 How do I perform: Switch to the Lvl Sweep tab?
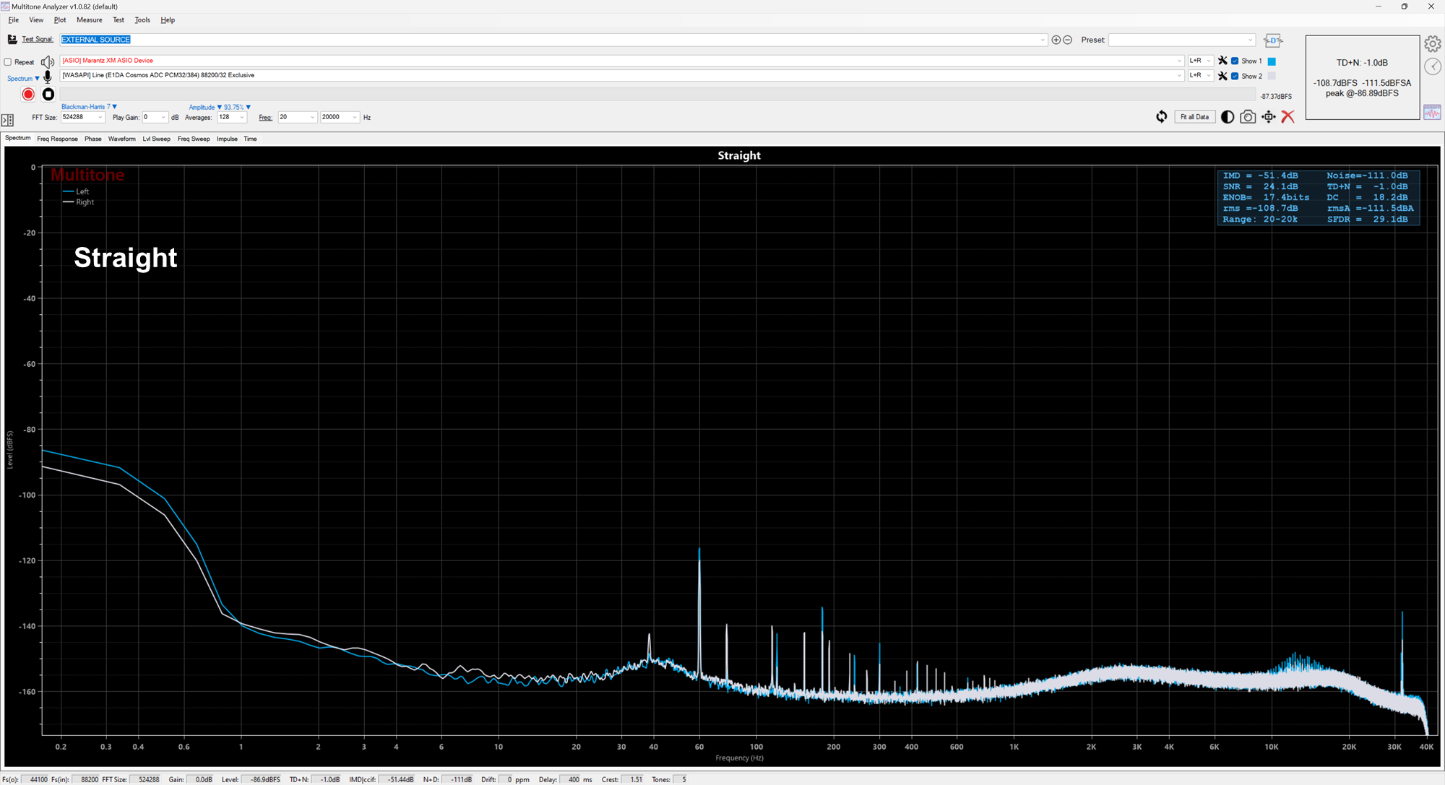click(156, 139)
